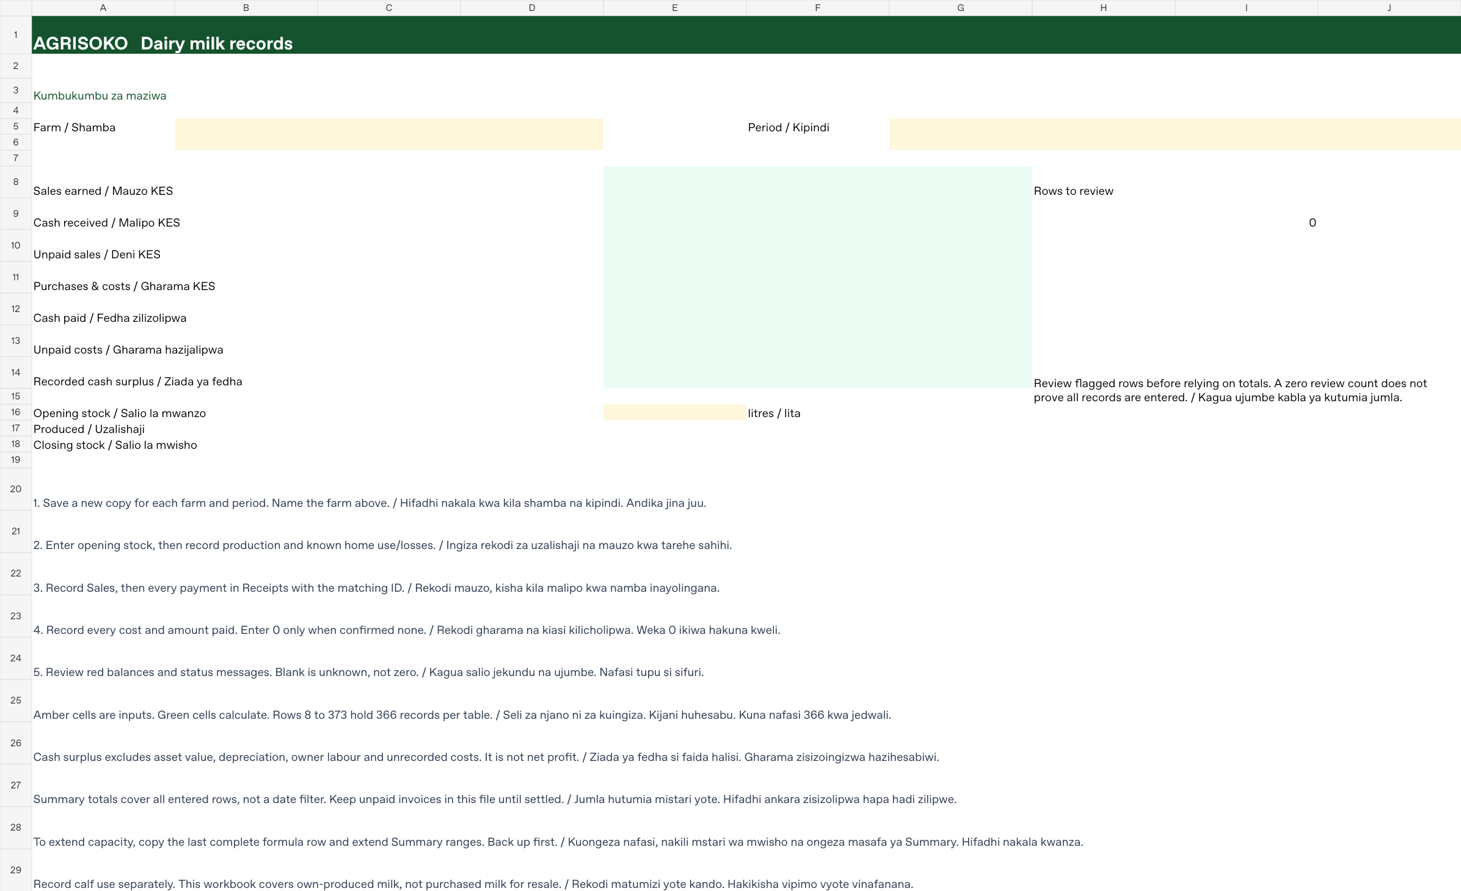Select column H header

(x=1103, y=8)
